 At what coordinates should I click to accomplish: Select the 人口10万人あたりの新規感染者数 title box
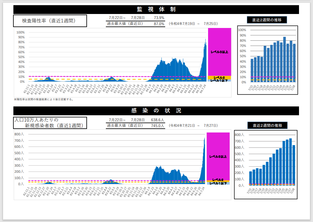click(50, 123)
